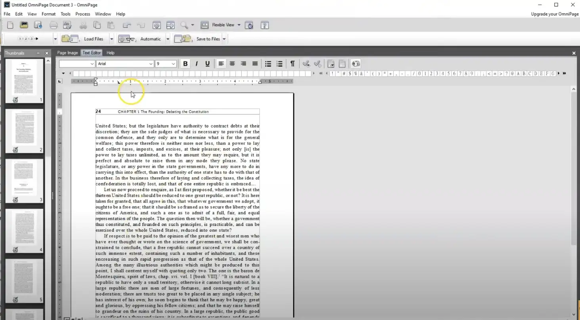Toggle bold formatting in Text Editor

(x=185, y=64)
